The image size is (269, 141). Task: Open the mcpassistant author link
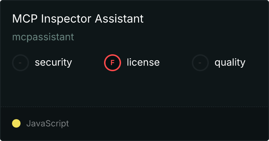click(x=43, y=37)
